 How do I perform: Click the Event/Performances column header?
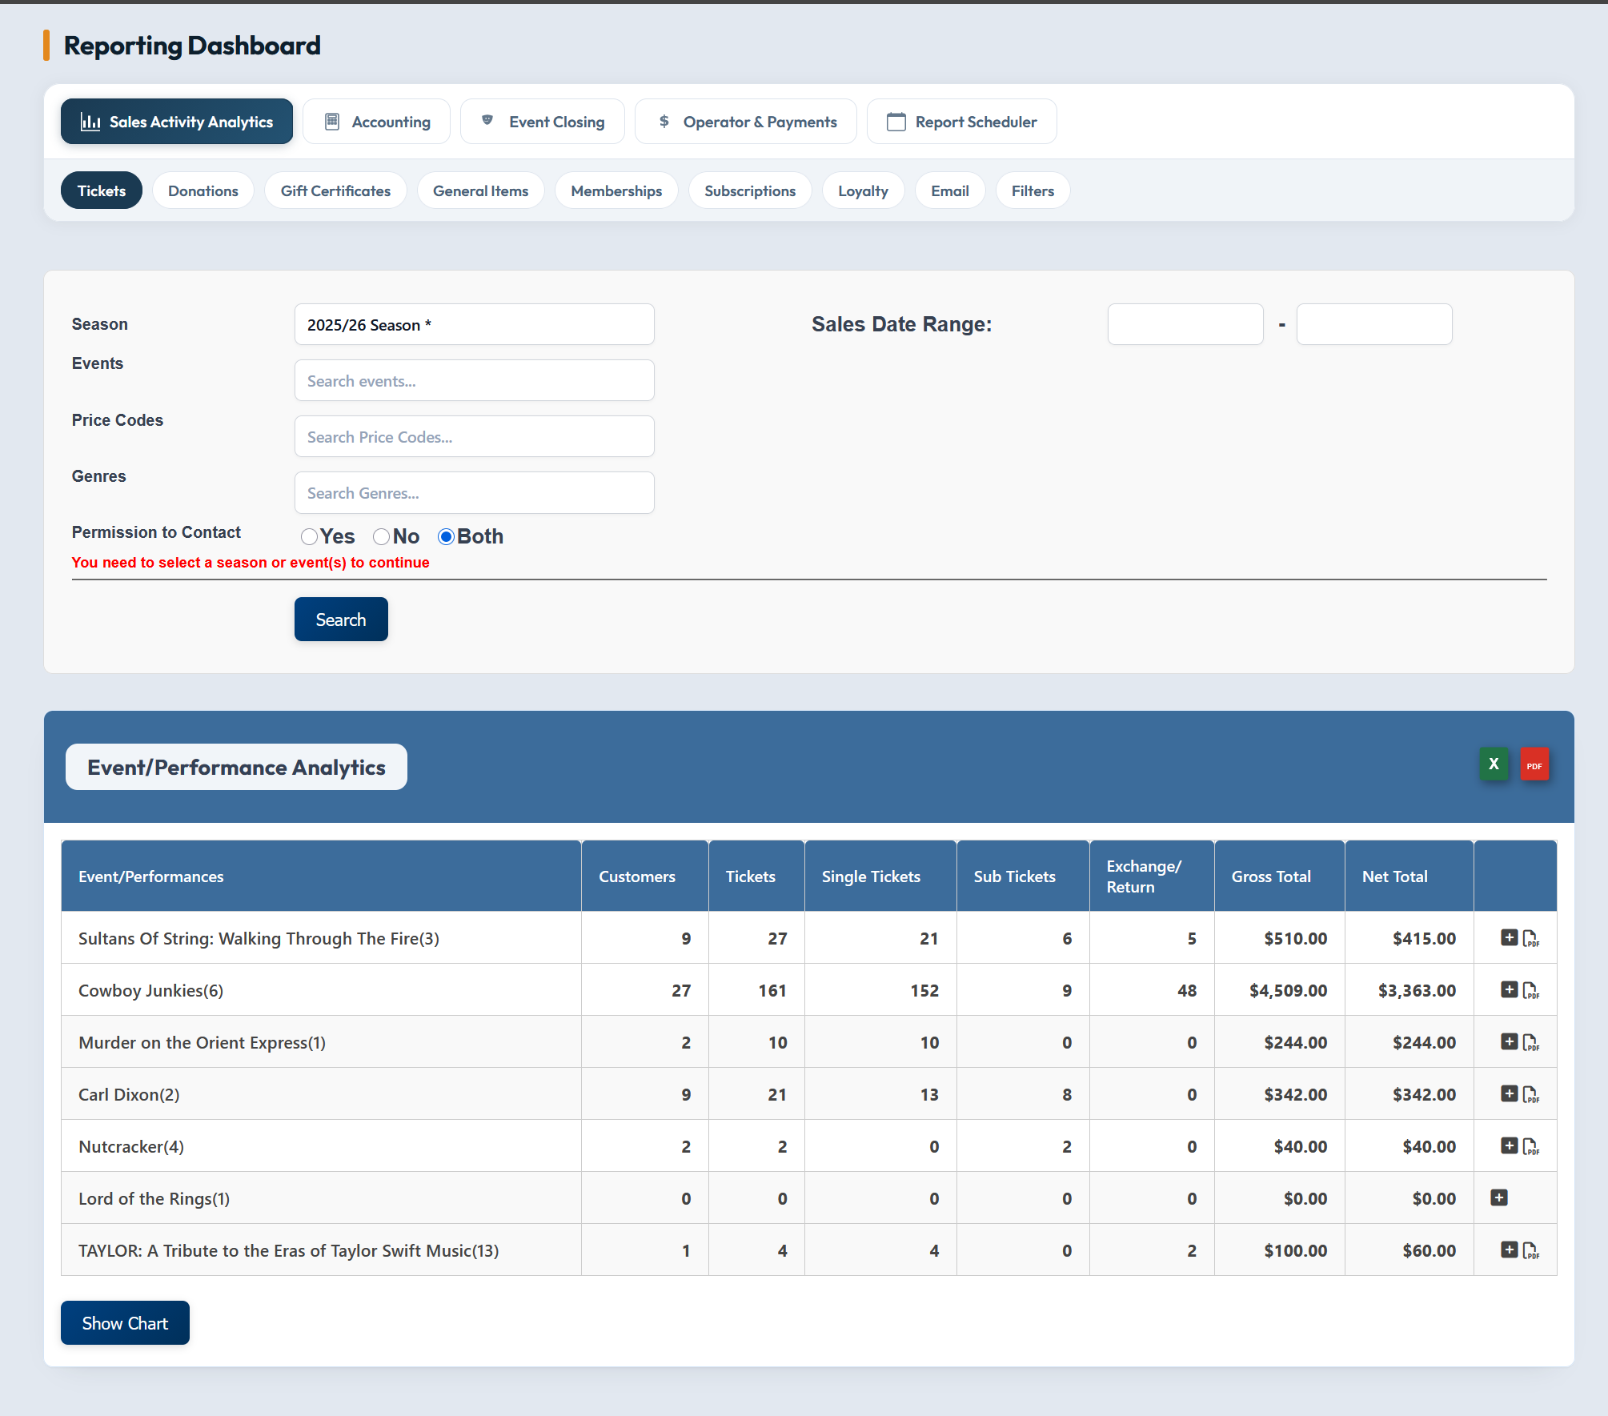click(x=321, y=876)
